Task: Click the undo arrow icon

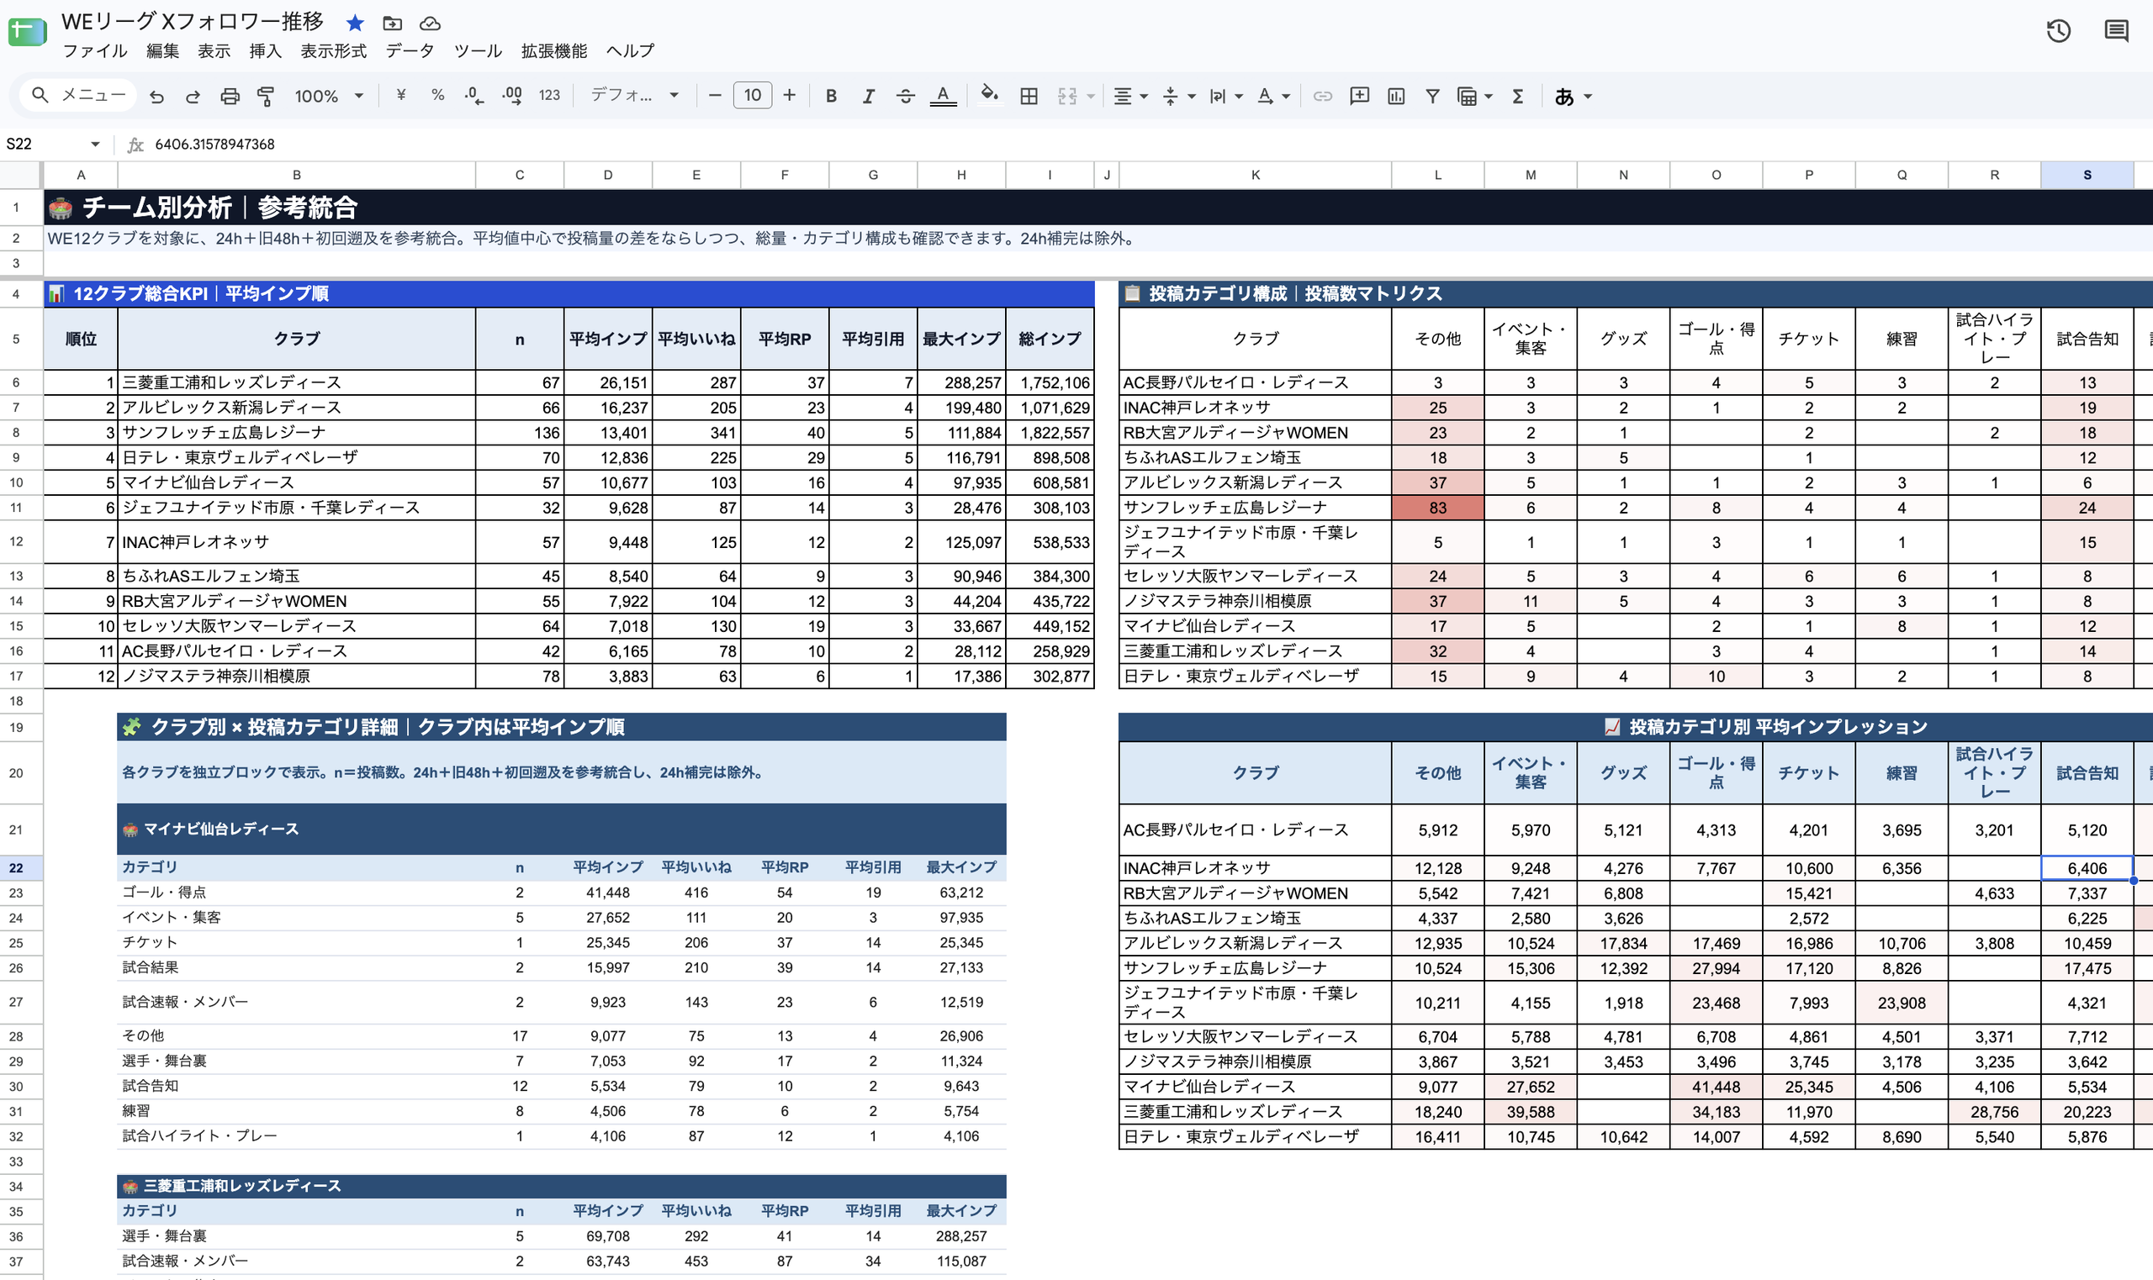Action: click(156, 97)
